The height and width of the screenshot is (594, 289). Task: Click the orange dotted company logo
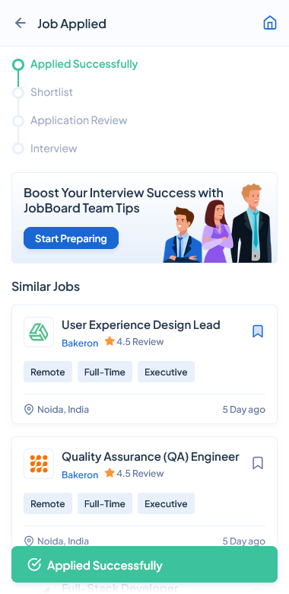39,464
